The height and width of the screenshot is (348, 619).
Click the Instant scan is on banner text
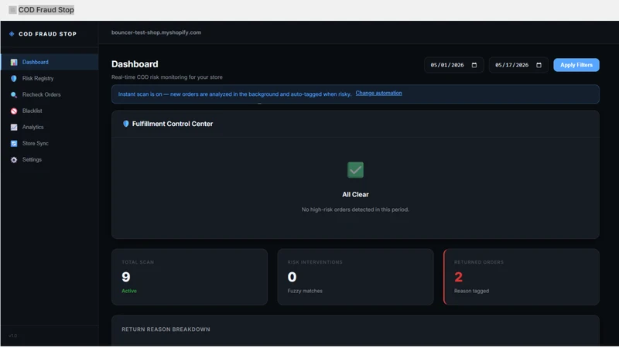click(x=234, y=94)
